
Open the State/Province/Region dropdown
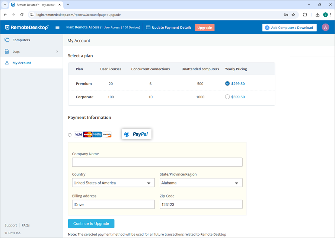[201, 183]
